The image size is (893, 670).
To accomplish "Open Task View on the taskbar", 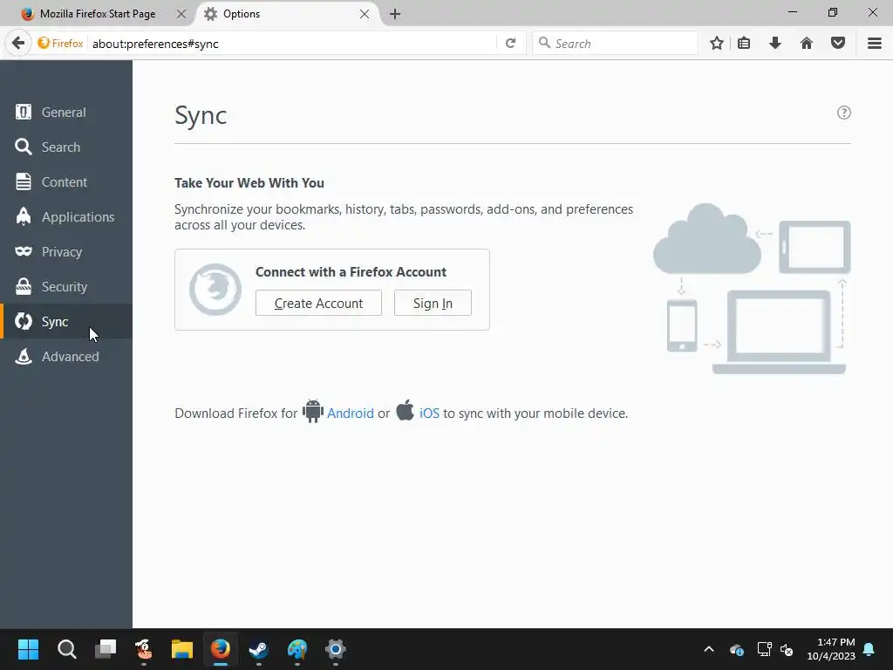I will pos(106,649).
